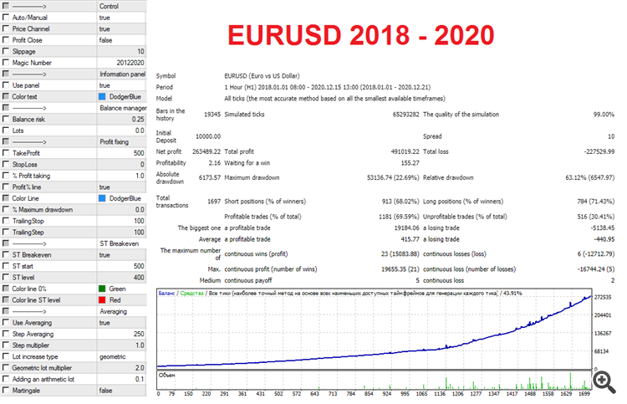Click the Total transactions count 1697
Viewport: 627px width, 404px height.
point(214,202)
